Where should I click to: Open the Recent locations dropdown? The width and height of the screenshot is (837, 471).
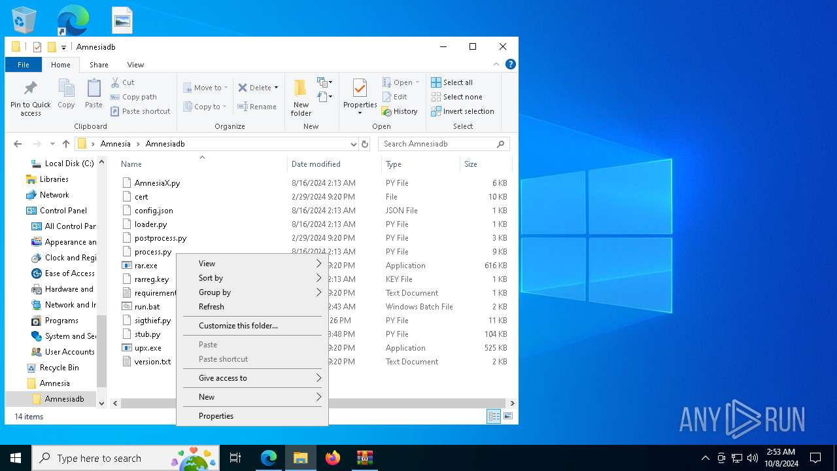52,144
